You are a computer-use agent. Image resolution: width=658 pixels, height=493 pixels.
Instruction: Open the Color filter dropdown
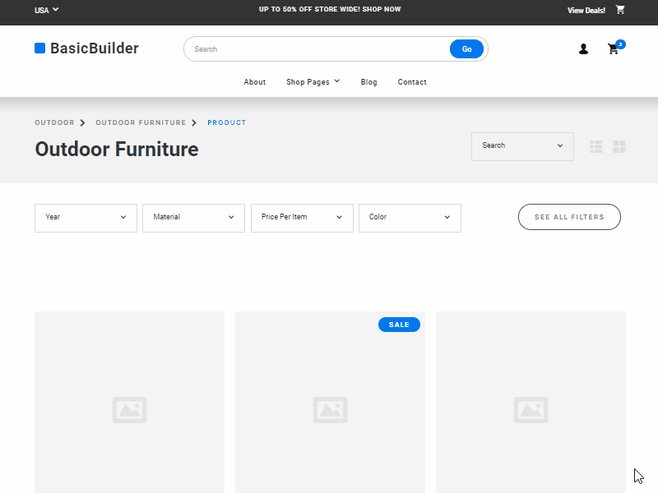[410, 218]
